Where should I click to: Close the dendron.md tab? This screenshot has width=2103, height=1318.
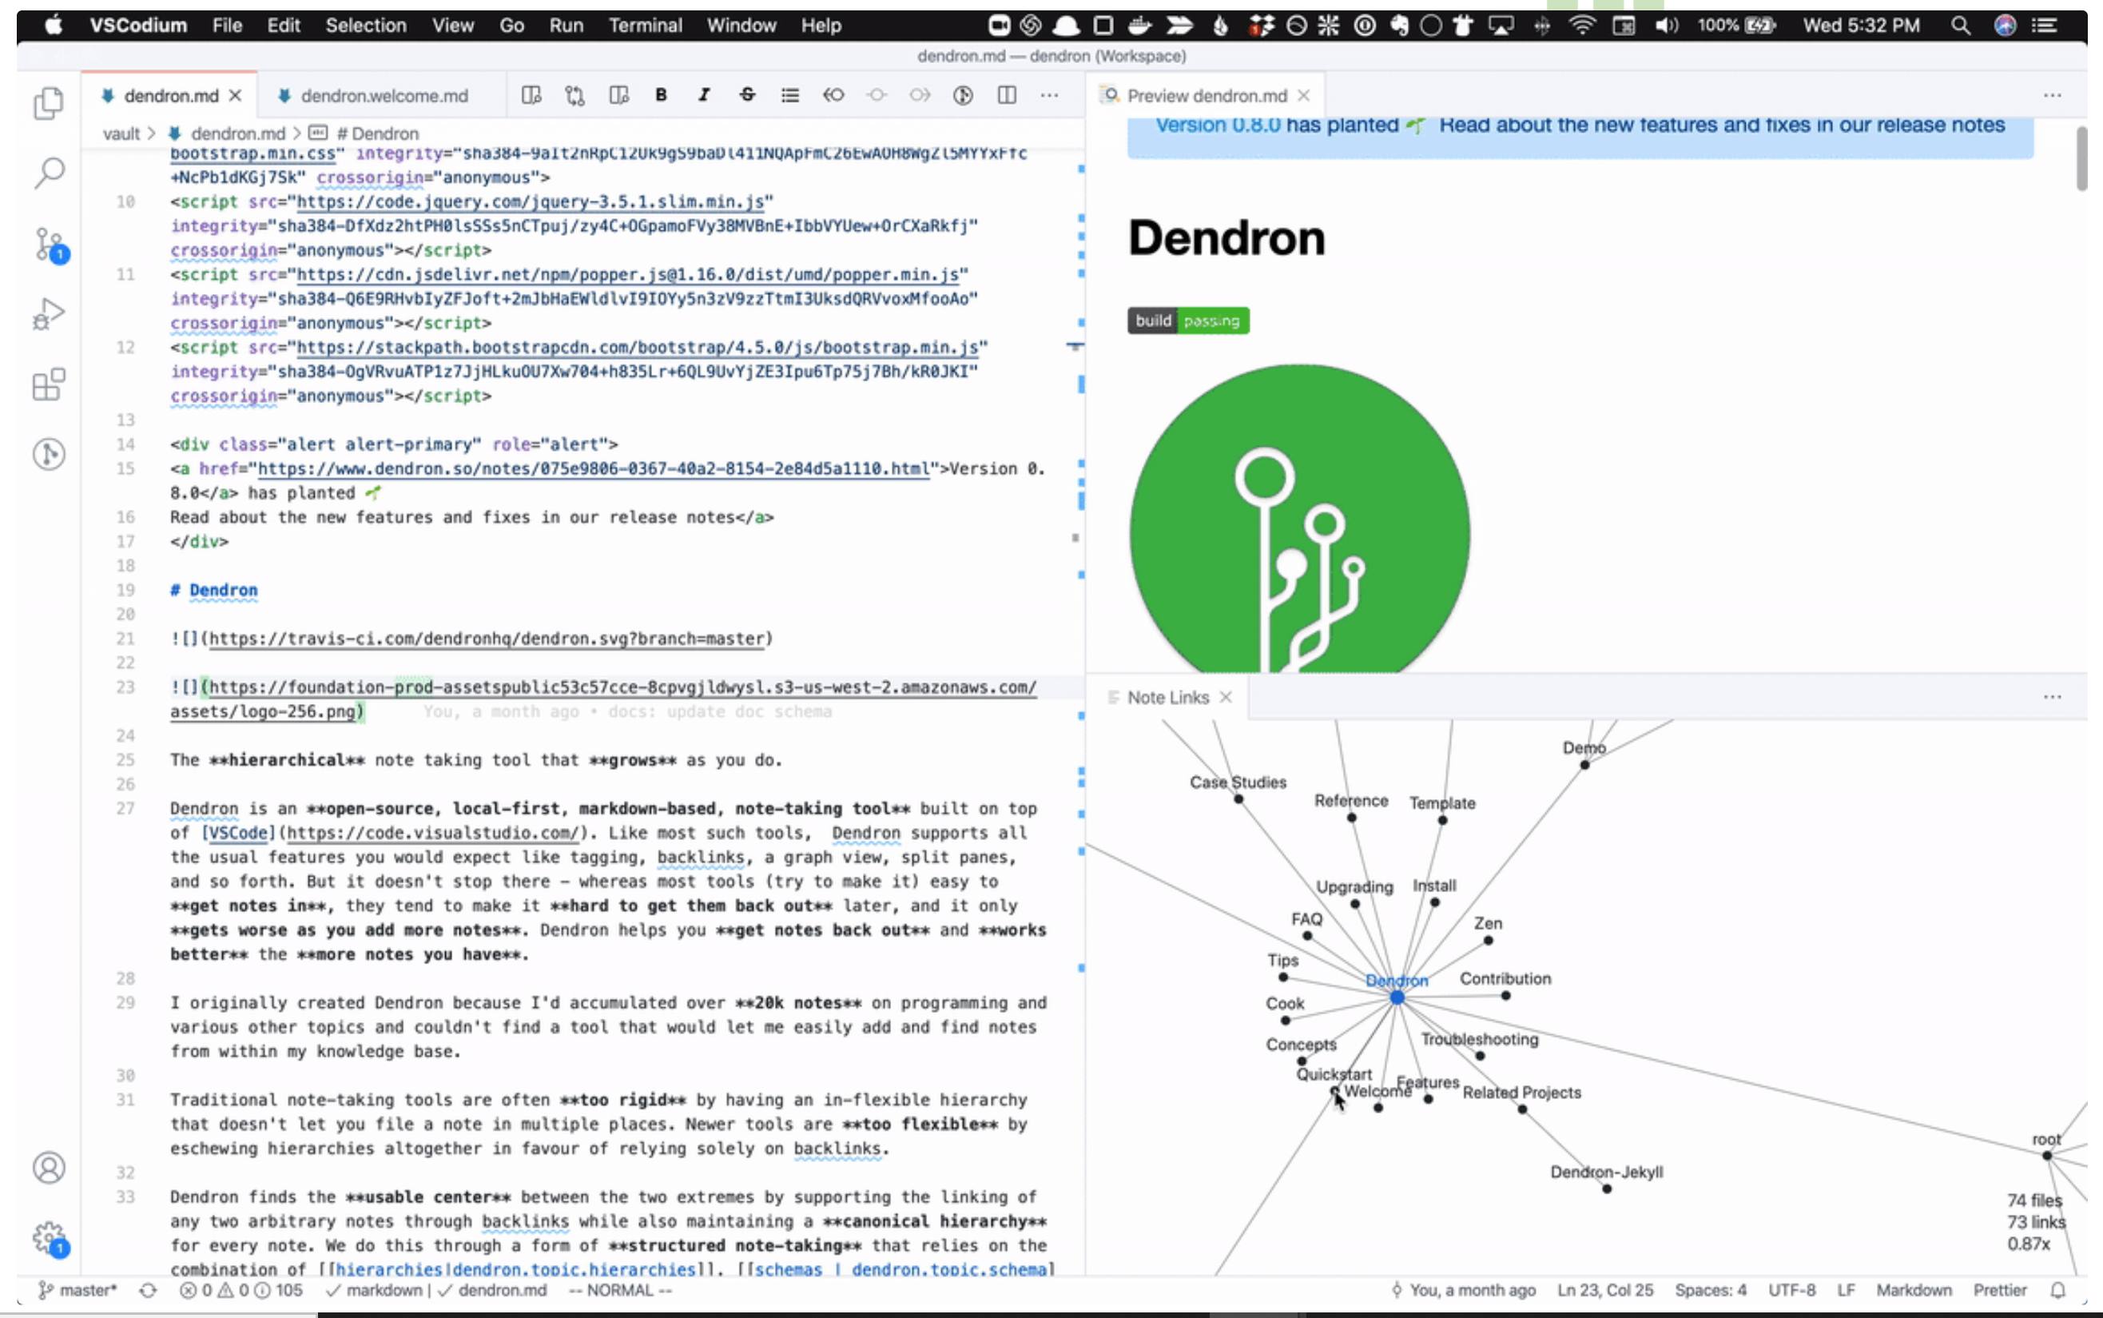235,96
